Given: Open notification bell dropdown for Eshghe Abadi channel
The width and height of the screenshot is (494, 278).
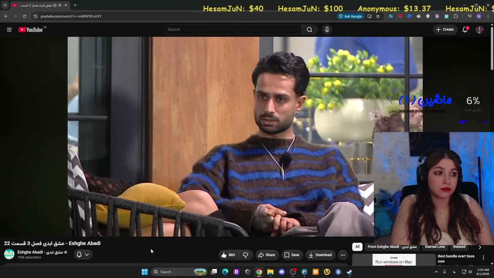Looking at the screenshot, I should pos(83,255).
